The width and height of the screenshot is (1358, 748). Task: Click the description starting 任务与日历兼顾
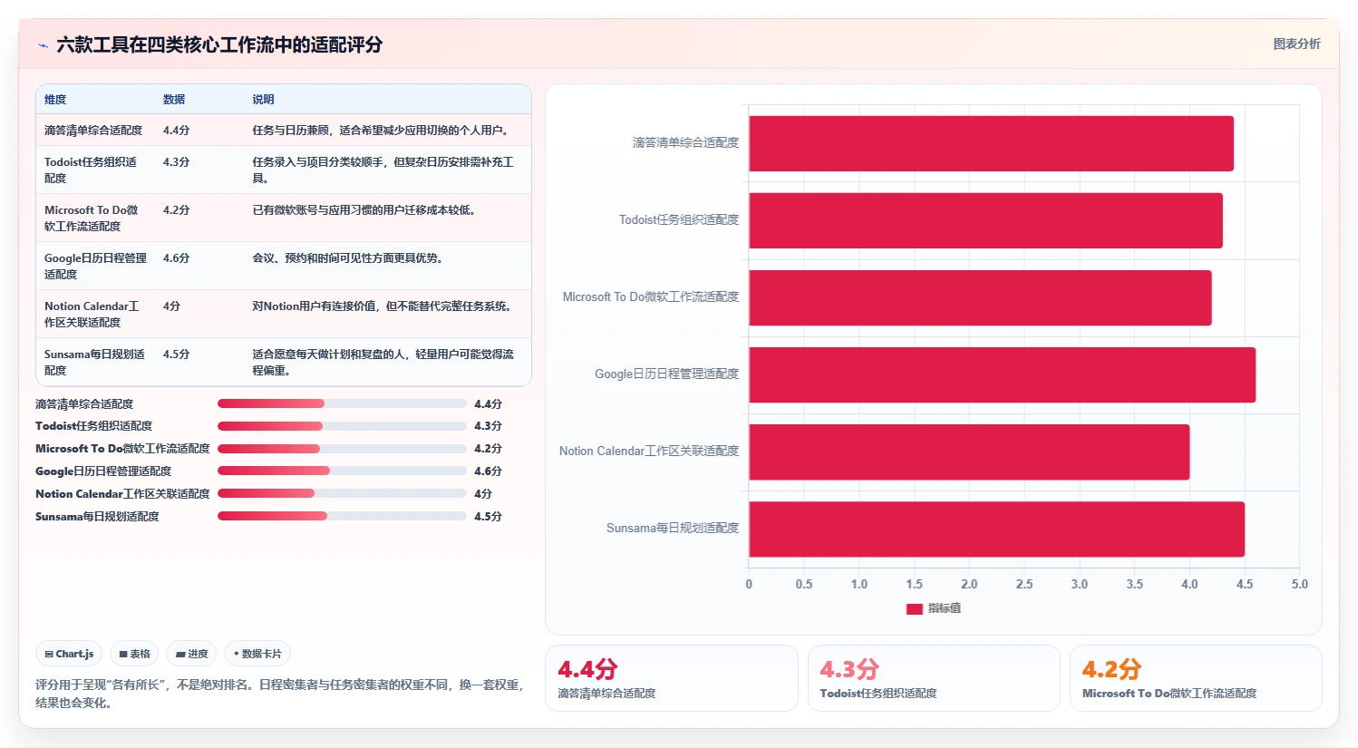[x=382, y=131]
